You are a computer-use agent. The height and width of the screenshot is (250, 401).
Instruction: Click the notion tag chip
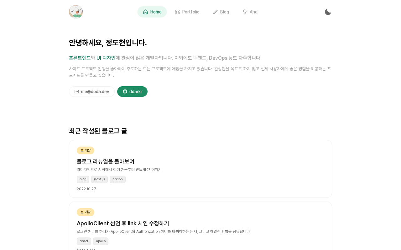117,179
